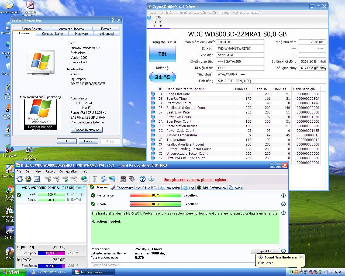Click the serial number field WD-WMAM9TW43767
345x276 pixels.
point(240,49)
